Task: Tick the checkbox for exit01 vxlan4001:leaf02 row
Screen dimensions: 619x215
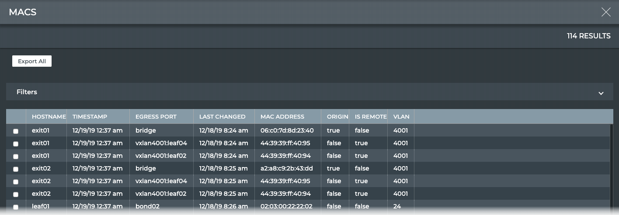Action: tap(16, 156)
